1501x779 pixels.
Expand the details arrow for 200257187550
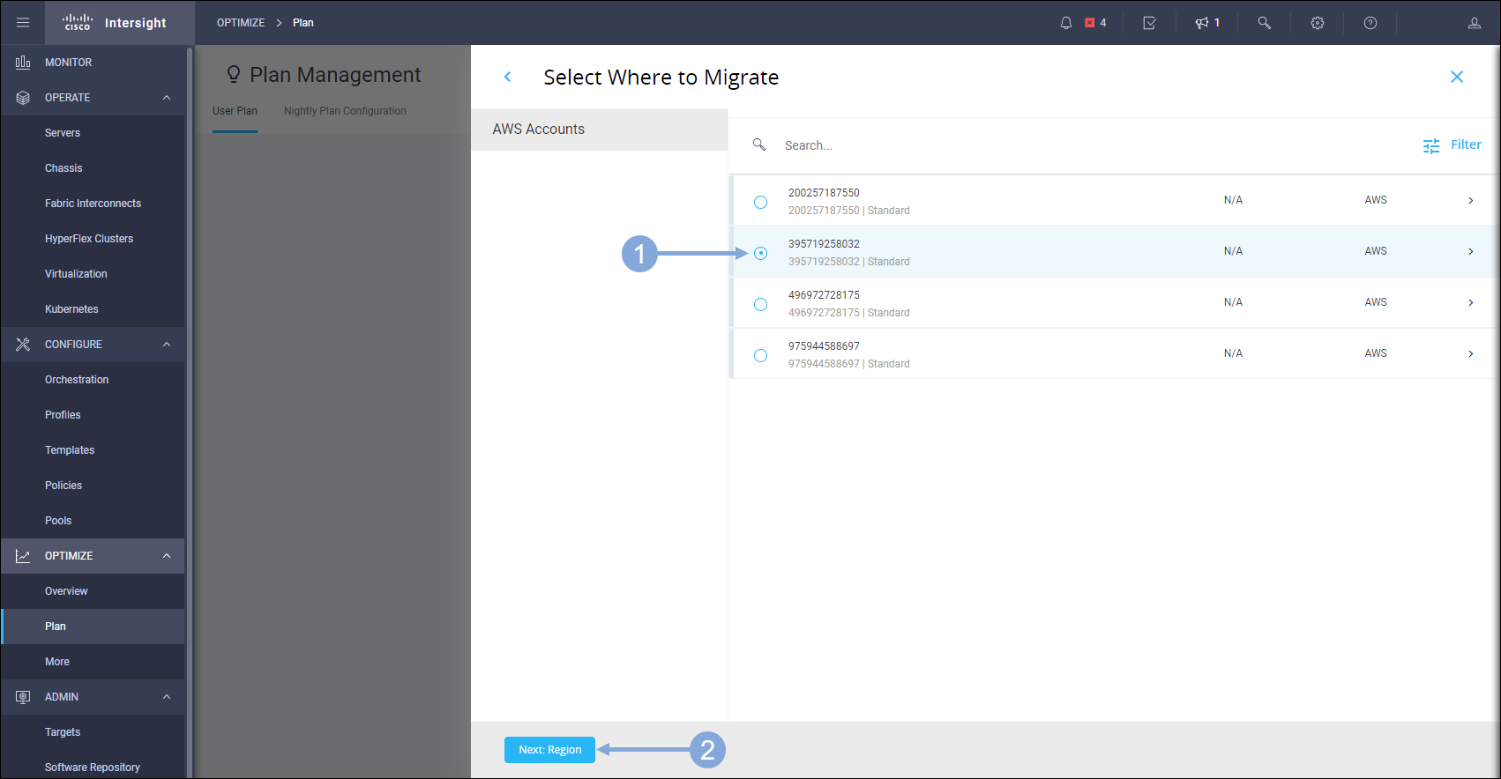click(1470, 200)
